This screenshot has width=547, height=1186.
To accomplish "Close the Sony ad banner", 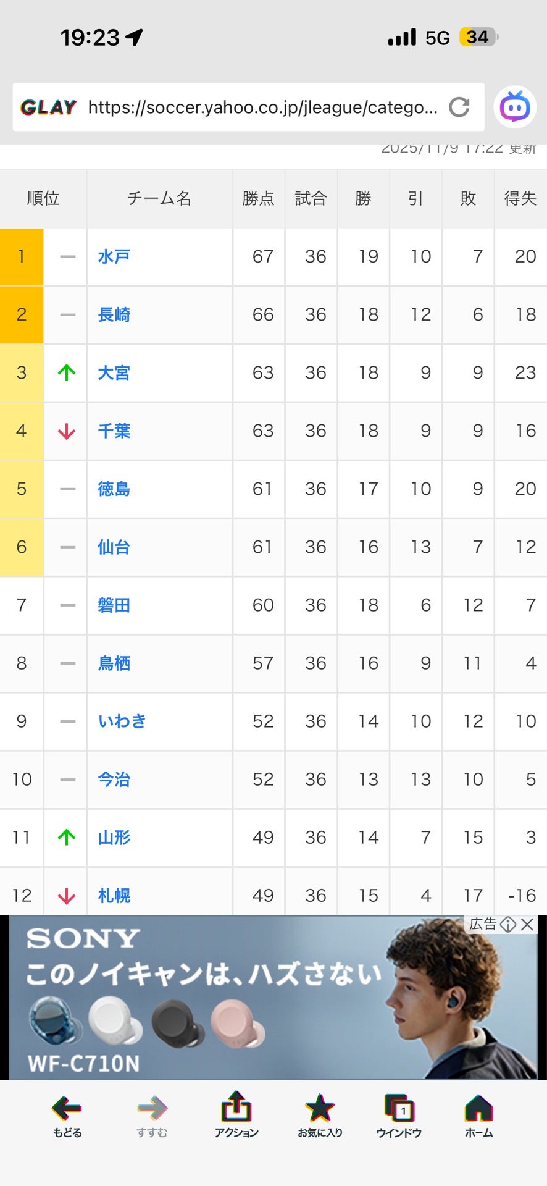I will [527, 924].
